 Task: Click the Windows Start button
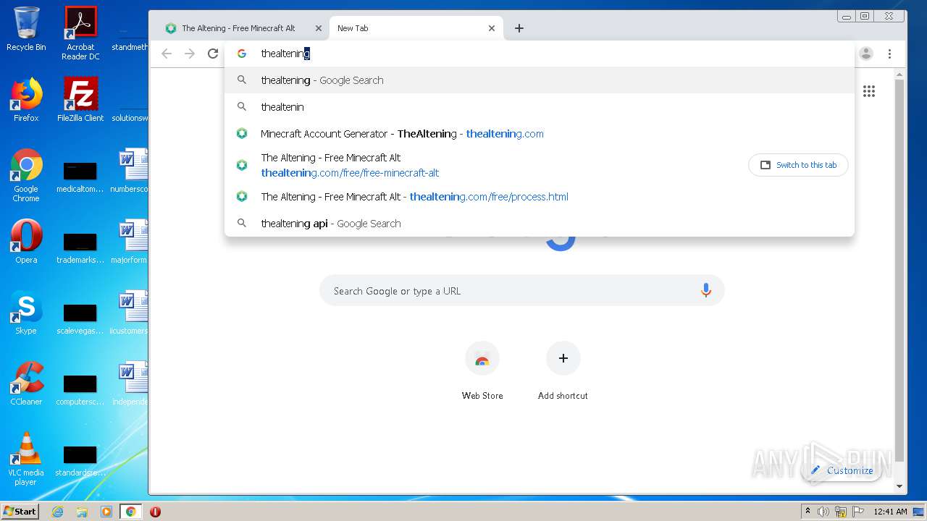pos(20,512)
